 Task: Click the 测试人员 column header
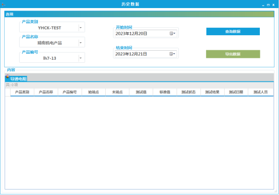261,92
